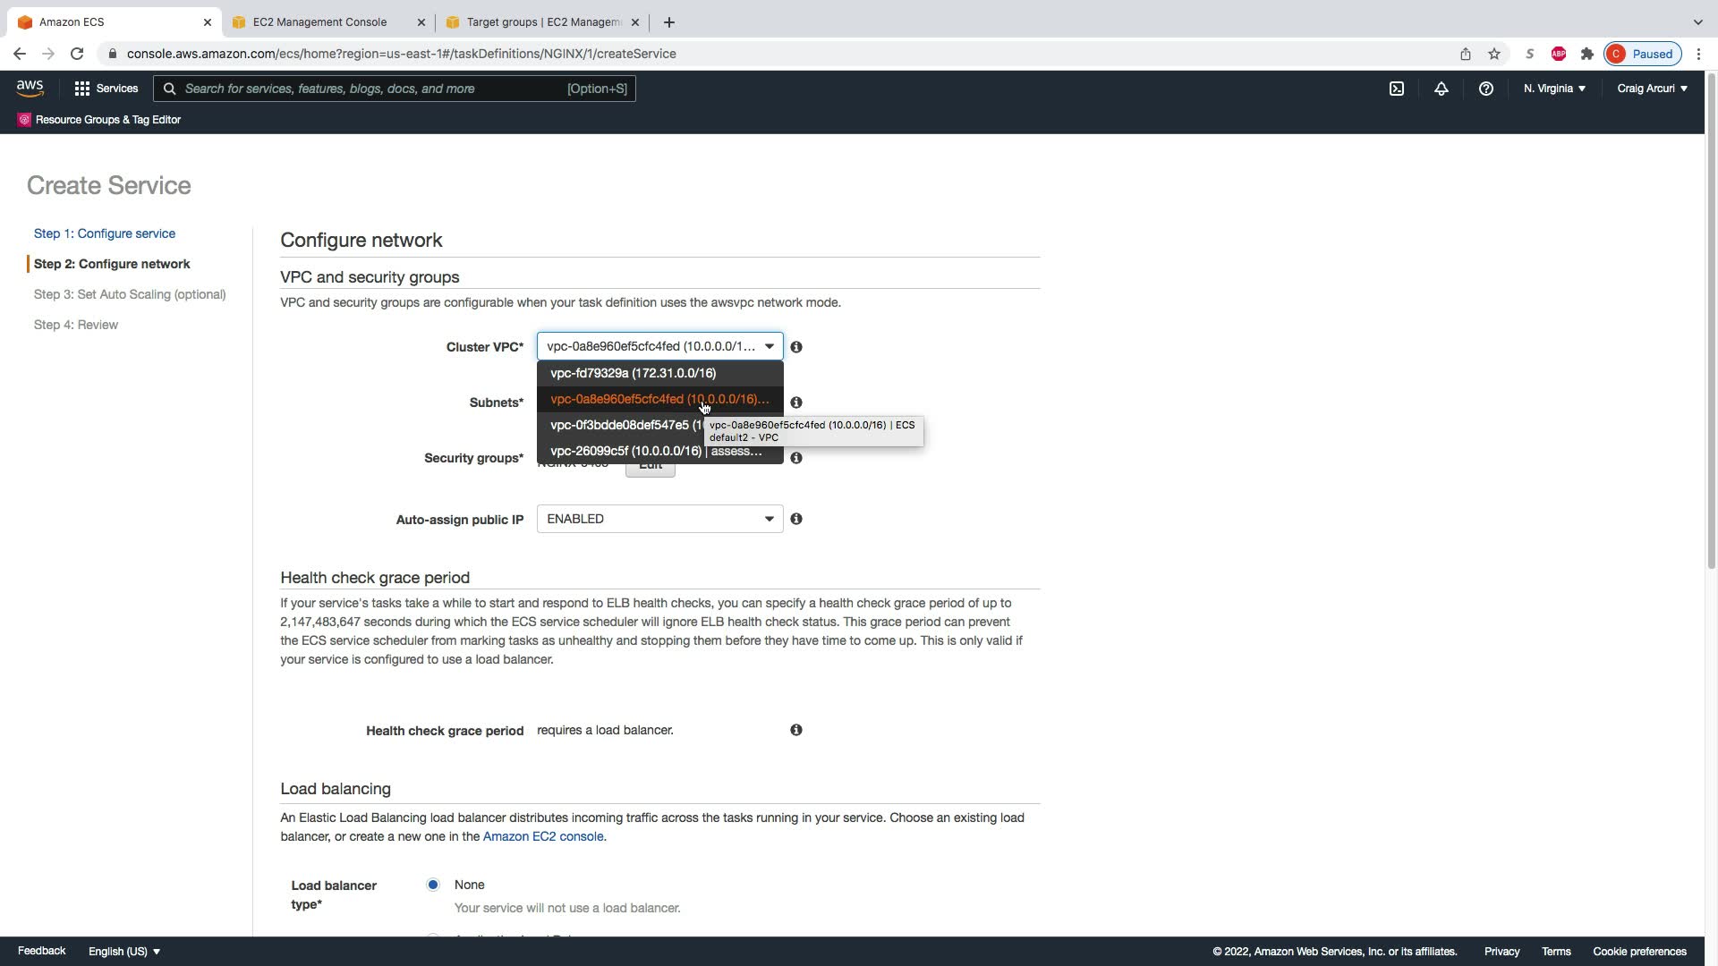The width and height of the screenshot is (1718, 966).
Task: Open the Amazon EC2 console link
Action: coord(542,836)
